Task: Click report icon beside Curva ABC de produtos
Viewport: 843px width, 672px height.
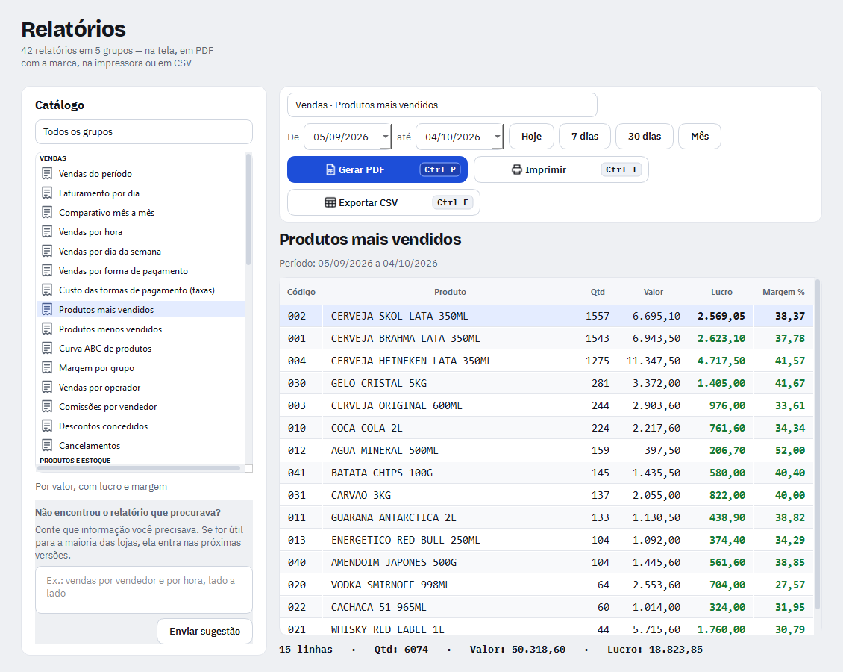Action: 47,348
